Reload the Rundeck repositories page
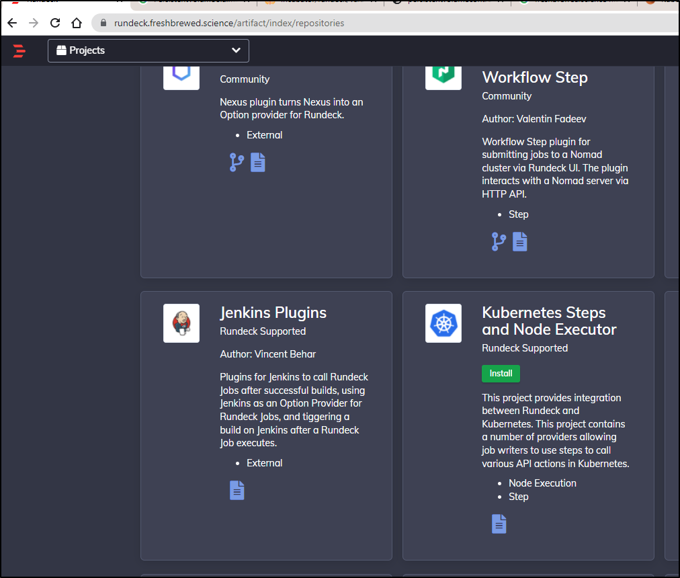This screenshot has width=680, height=578. (x=55, y=23)
